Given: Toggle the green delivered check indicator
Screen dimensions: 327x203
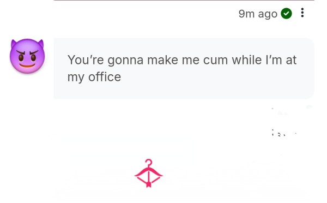Looking at the screenshot, I should pyautogui.click(x=286, y=14).
